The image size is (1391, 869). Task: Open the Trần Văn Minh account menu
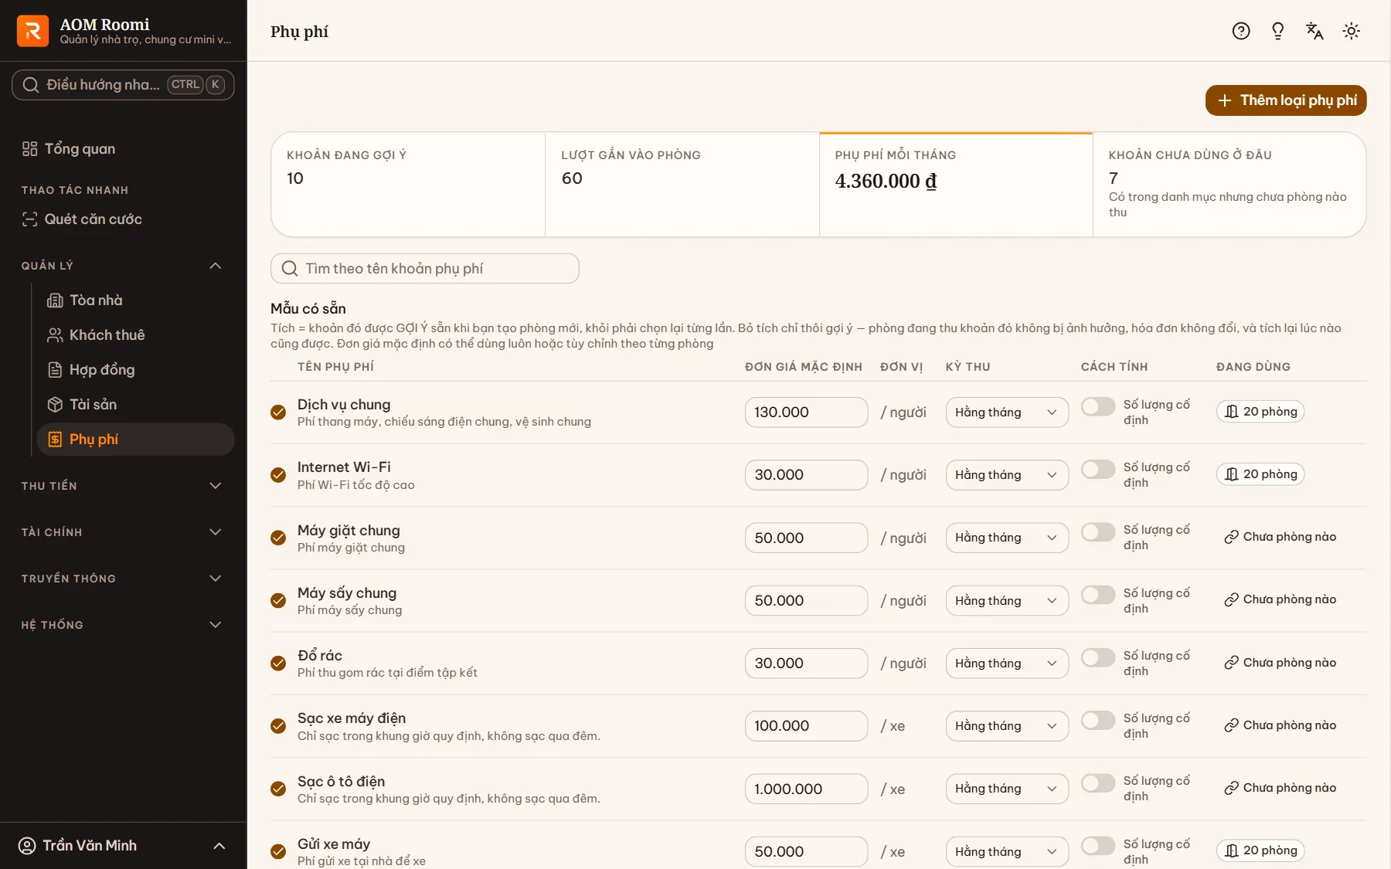coord(124,846)
